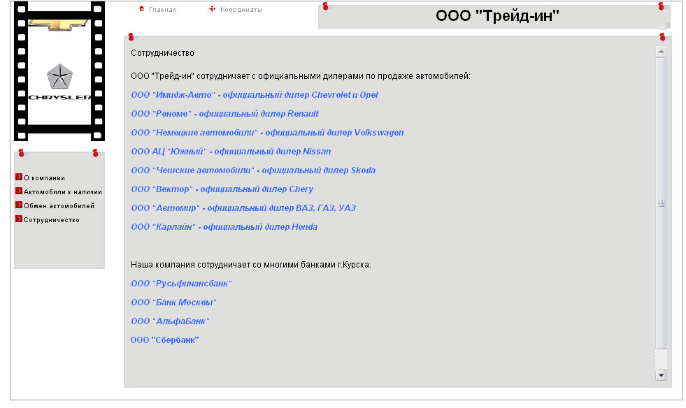Visit the ООО "Чешские автомобили" Skoda link

coord(253,170)
